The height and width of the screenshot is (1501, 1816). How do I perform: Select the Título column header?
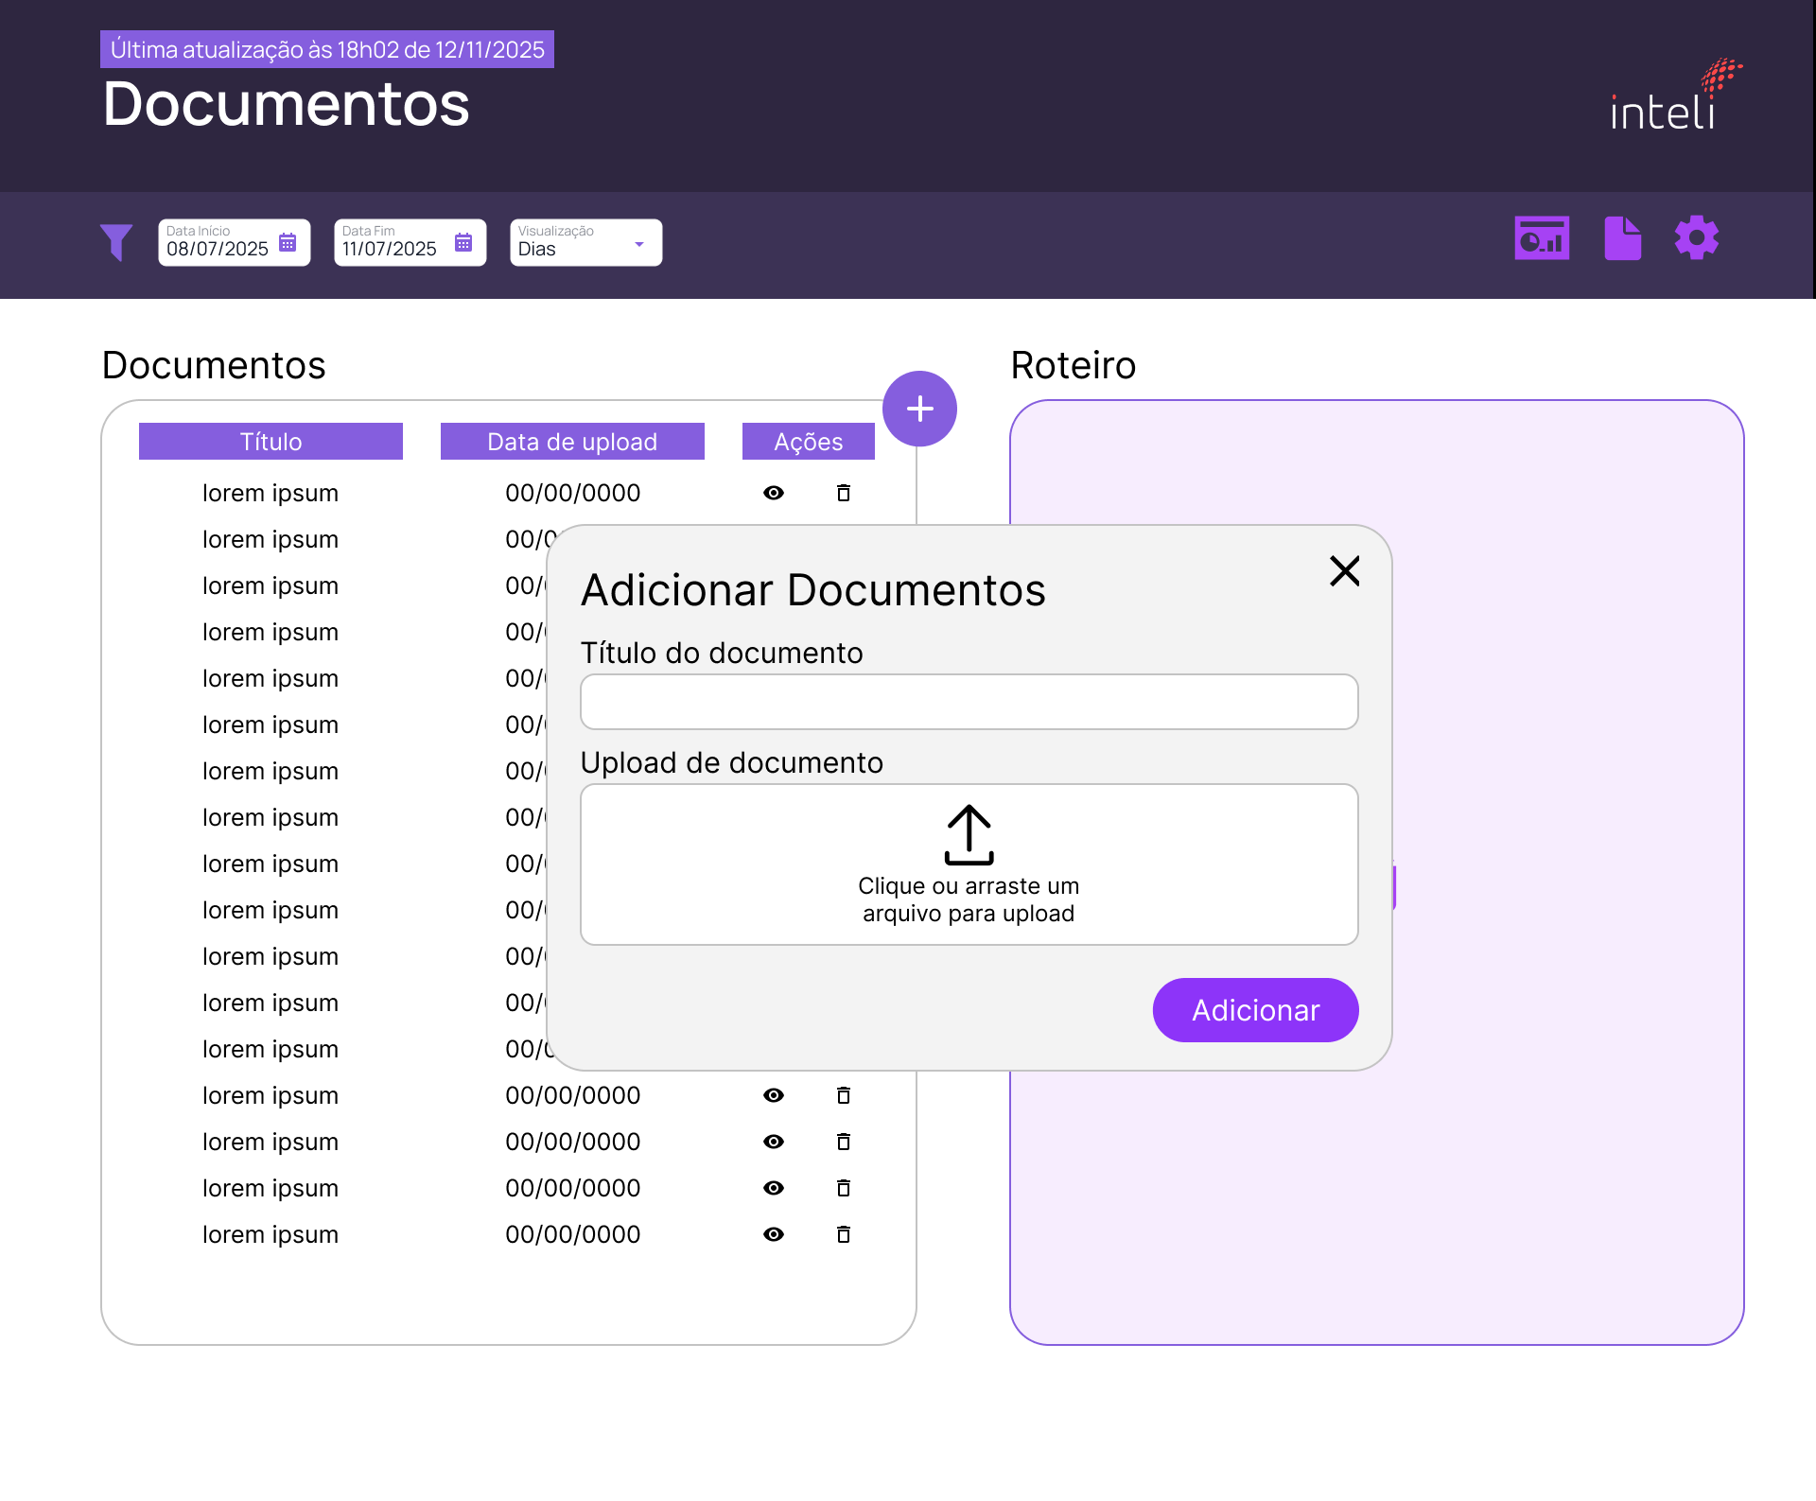pos(271,441)
